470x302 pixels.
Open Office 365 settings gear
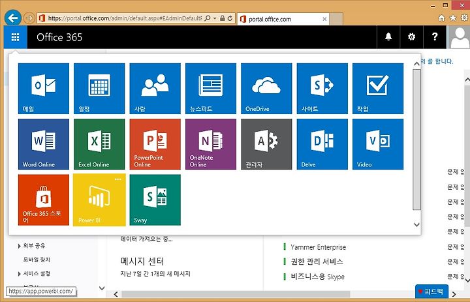pyautogui.click(x=411, y=37)
